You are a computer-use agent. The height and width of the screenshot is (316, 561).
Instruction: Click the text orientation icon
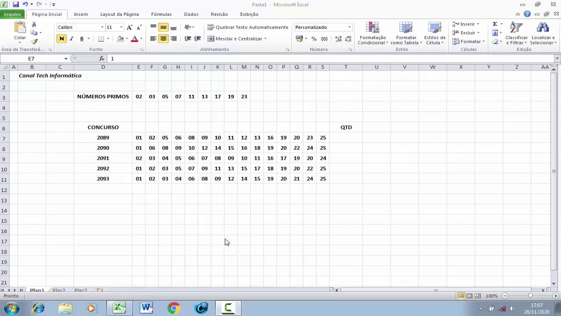pyautogui.click(x=188, y=27)
